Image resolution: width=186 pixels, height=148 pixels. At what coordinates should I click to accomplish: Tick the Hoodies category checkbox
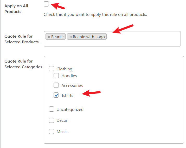[x=56, y=76]
